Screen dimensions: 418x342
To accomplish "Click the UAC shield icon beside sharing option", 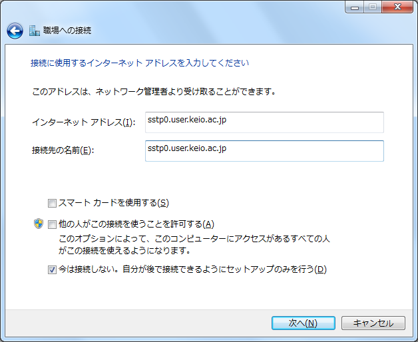I will tap(39, 224).
